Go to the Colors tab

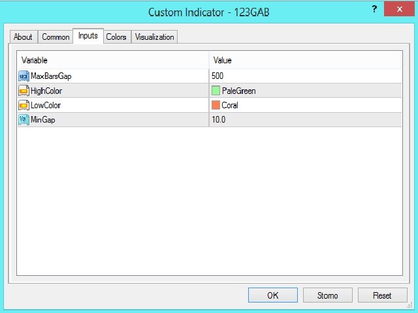[116, 37]
